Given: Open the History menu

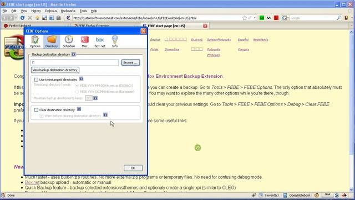Looking at the screenshot, I should coord(36,11).
